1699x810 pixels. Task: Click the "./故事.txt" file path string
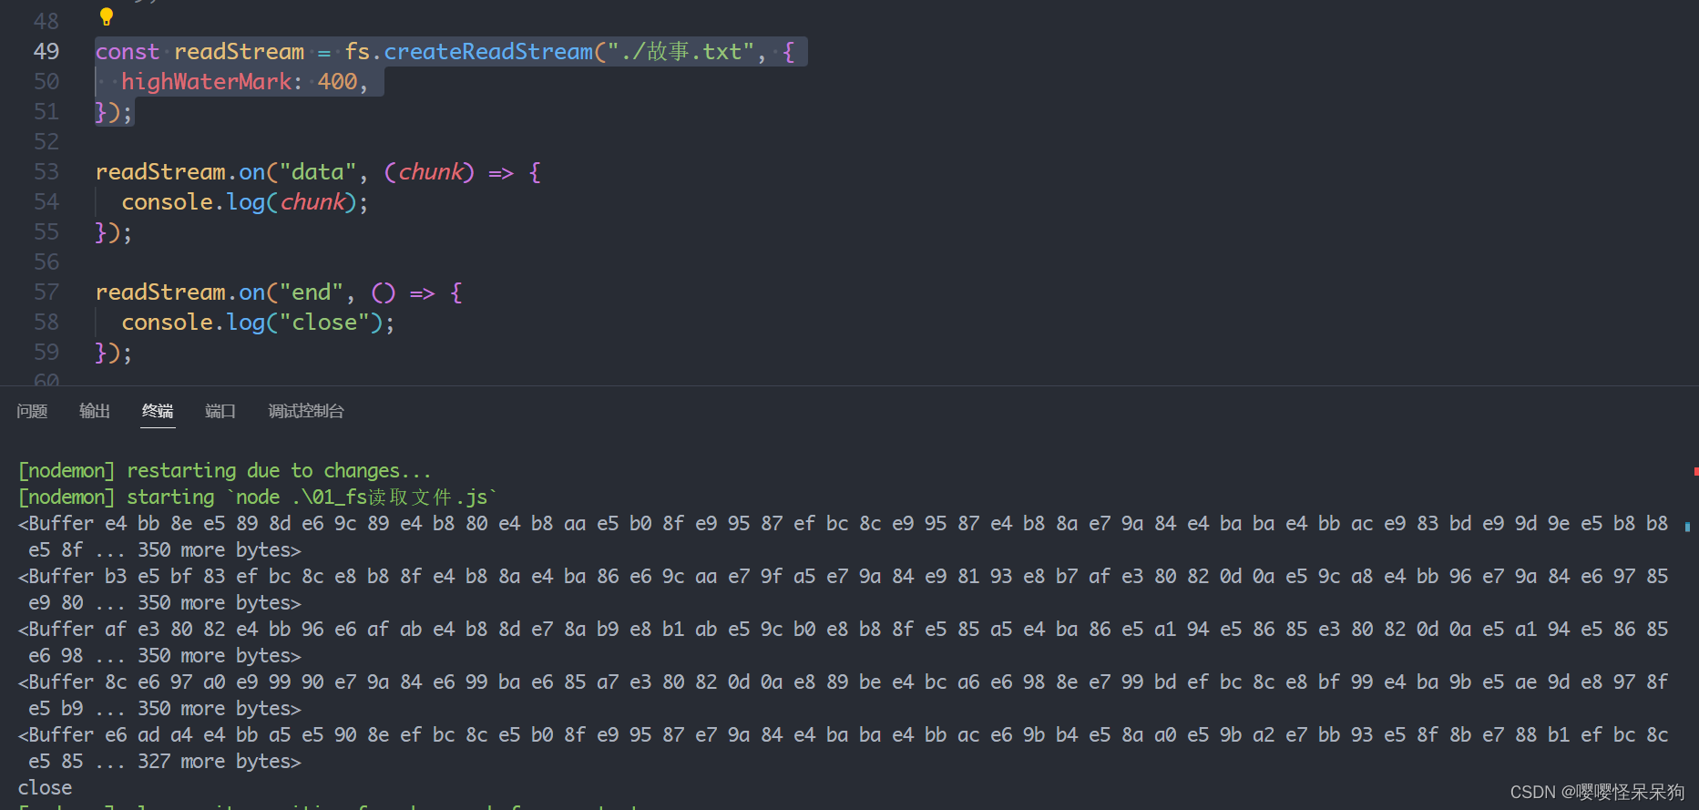[x=681, y=52]
